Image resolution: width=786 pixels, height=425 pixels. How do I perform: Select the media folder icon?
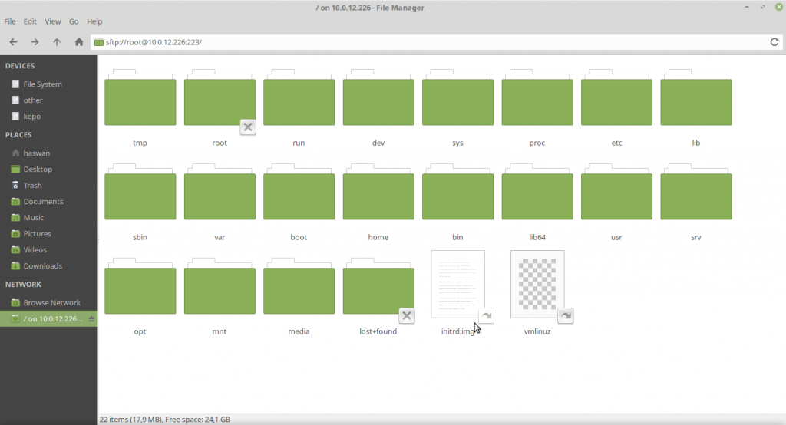coord(299,285)
